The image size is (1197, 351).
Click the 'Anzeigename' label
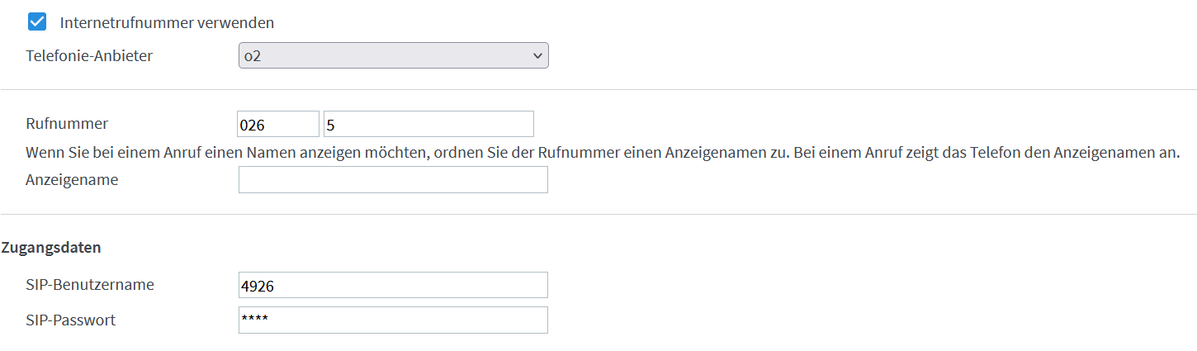click(72, 179)
